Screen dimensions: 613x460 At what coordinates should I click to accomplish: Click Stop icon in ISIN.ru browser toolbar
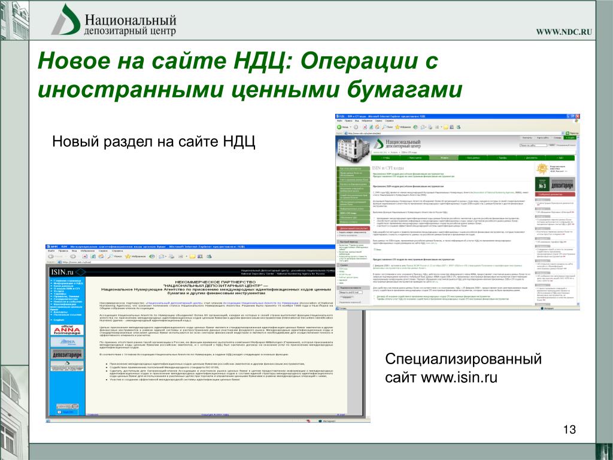click(x=85, y=256)
